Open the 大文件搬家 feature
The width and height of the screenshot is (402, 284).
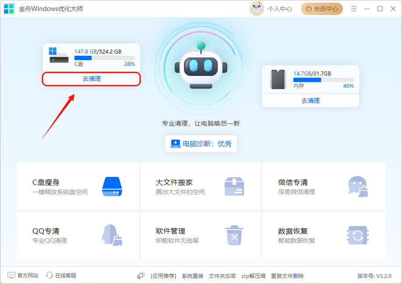tap(201, 187)
